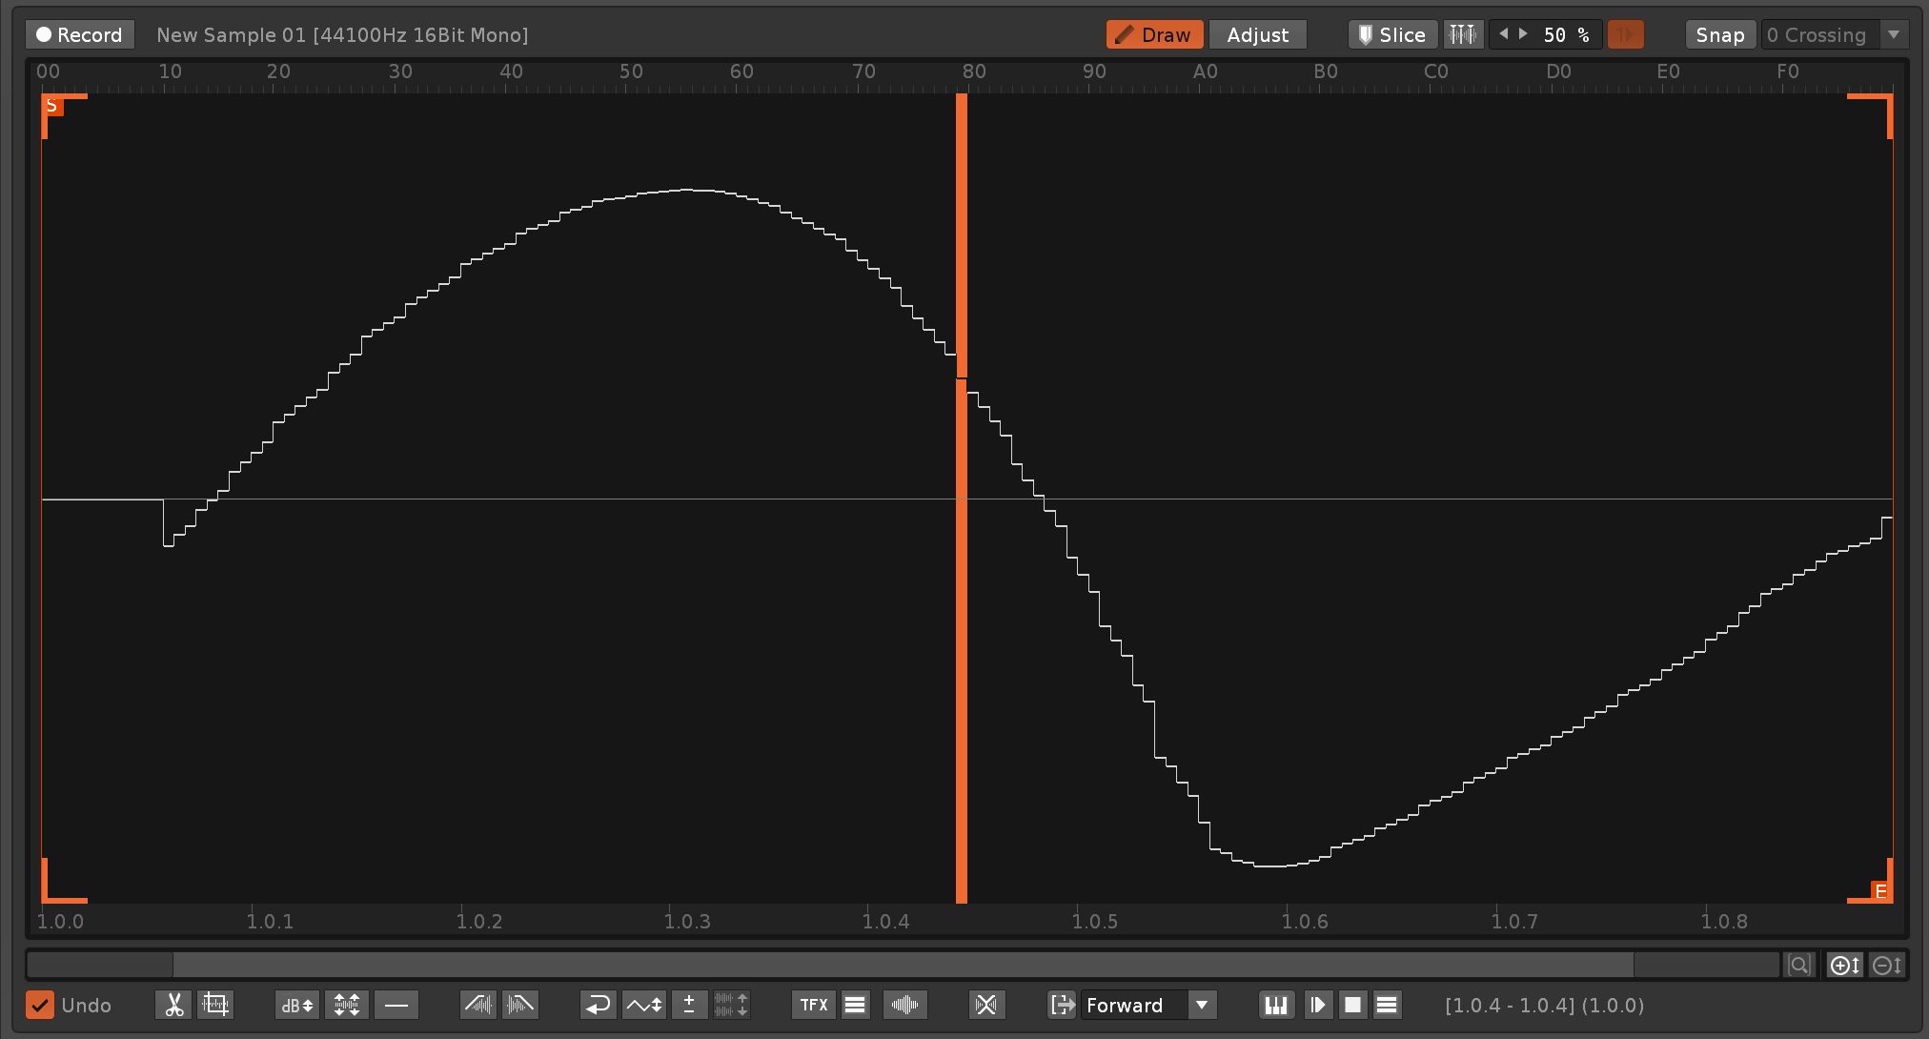Toggle the Snap button
1929x1039 pixels.
1719,35
